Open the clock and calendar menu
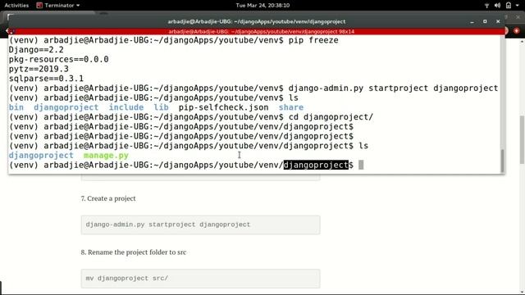The width and height of the screenshot is (525, 295). point(262,6)
